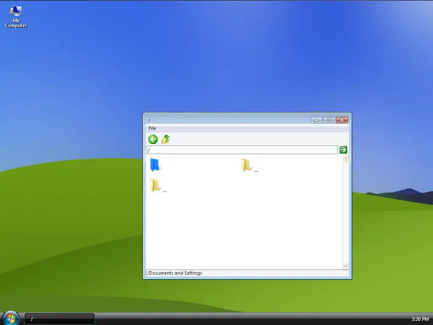Viewport: 433px width, 325px height.
Task: Click the green Back arrow button
Action: (x=153, y=139)
